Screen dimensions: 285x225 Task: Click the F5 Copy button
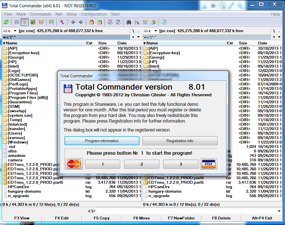tap(102, 218)
